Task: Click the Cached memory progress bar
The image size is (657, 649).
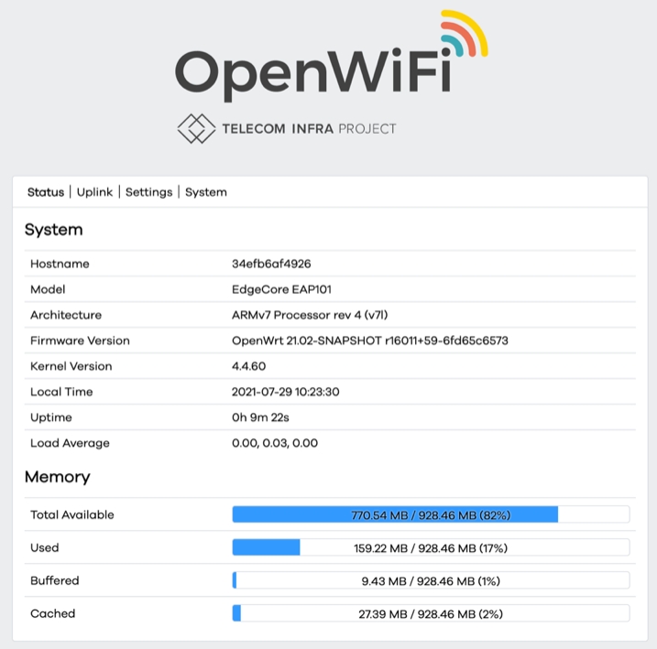Action: coord(431,613)
